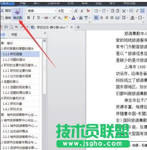The width and height of the screenshot is (147, 150).
Task: Switch to the 书签 panel tab
Action: coord(14,35)
